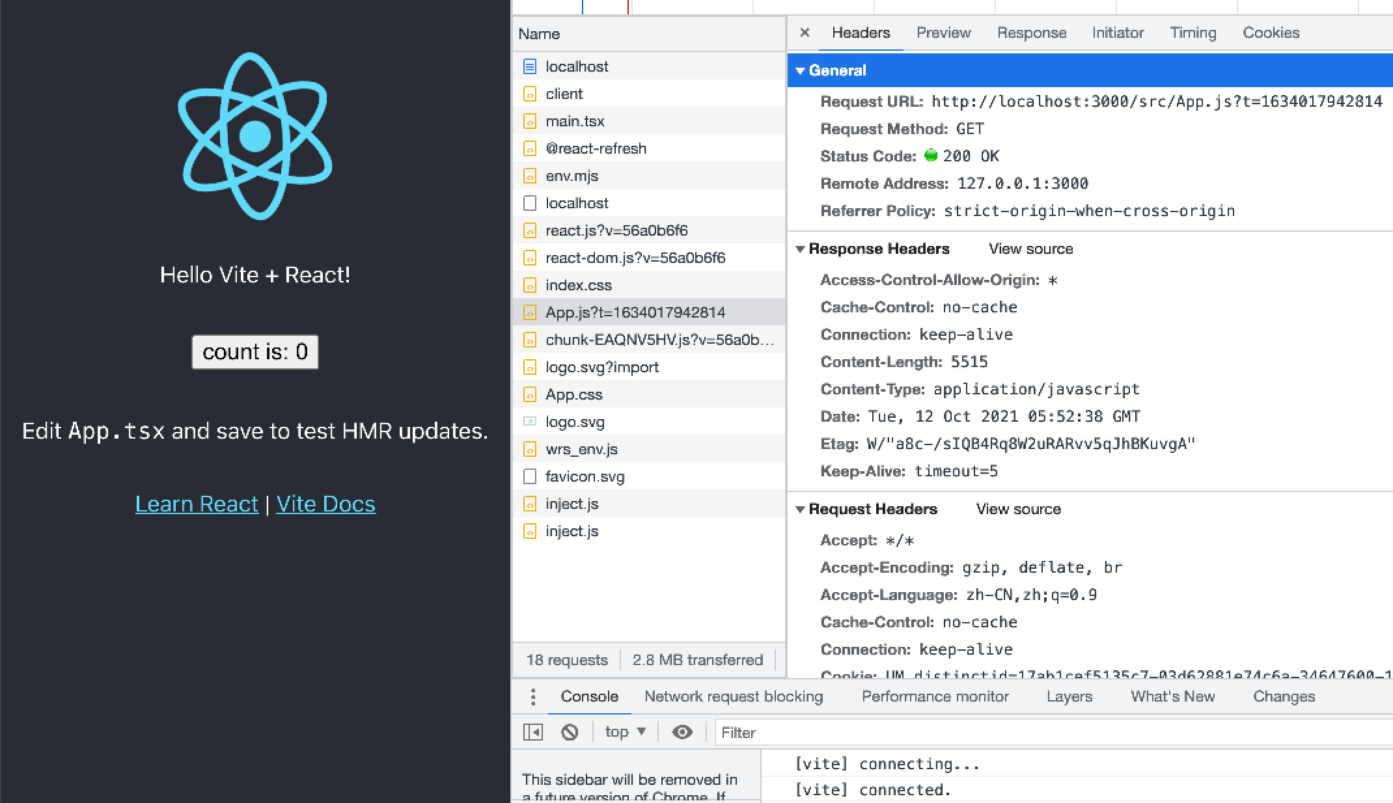The image size is (1393, 803).
Task: Click the script icon beside @react-refresh
Action: click(530, 148)
